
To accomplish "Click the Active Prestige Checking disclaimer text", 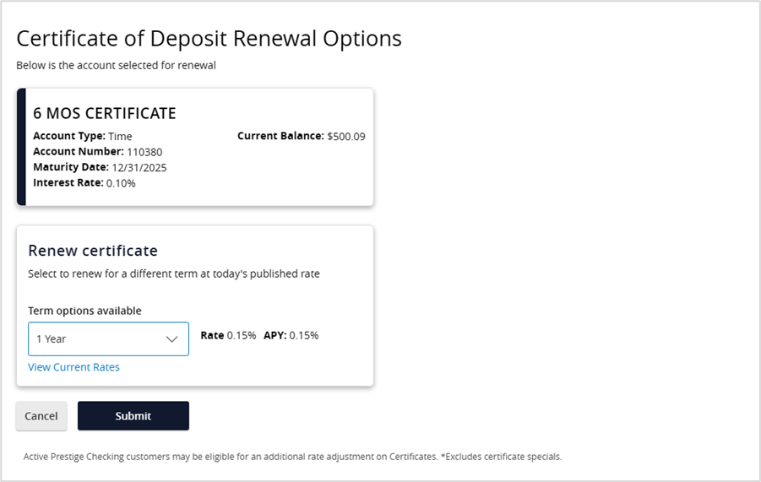I will tap(292, 457).
